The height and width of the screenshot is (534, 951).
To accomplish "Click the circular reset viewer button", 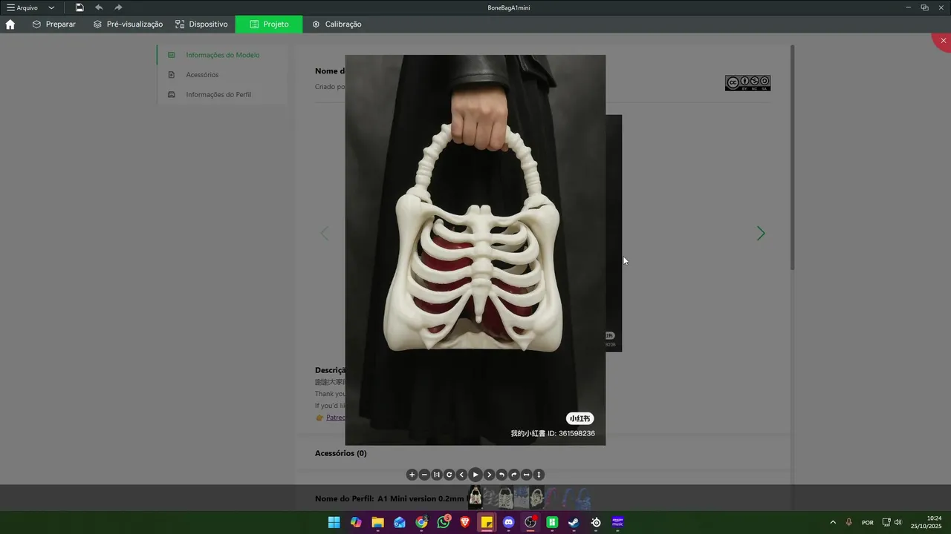I will [x=449, y=475].
